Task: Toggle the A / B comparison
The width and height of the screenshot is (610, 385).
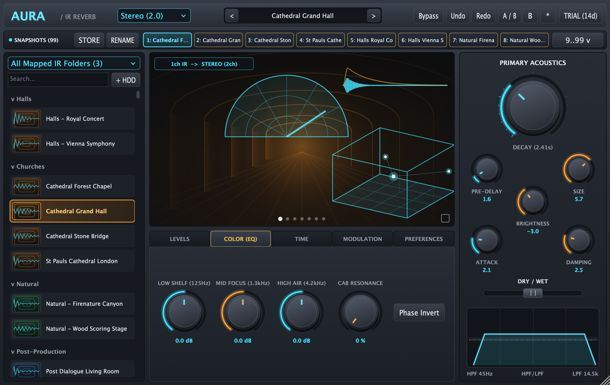Action: pyautogui.click(x=510, y=16)
